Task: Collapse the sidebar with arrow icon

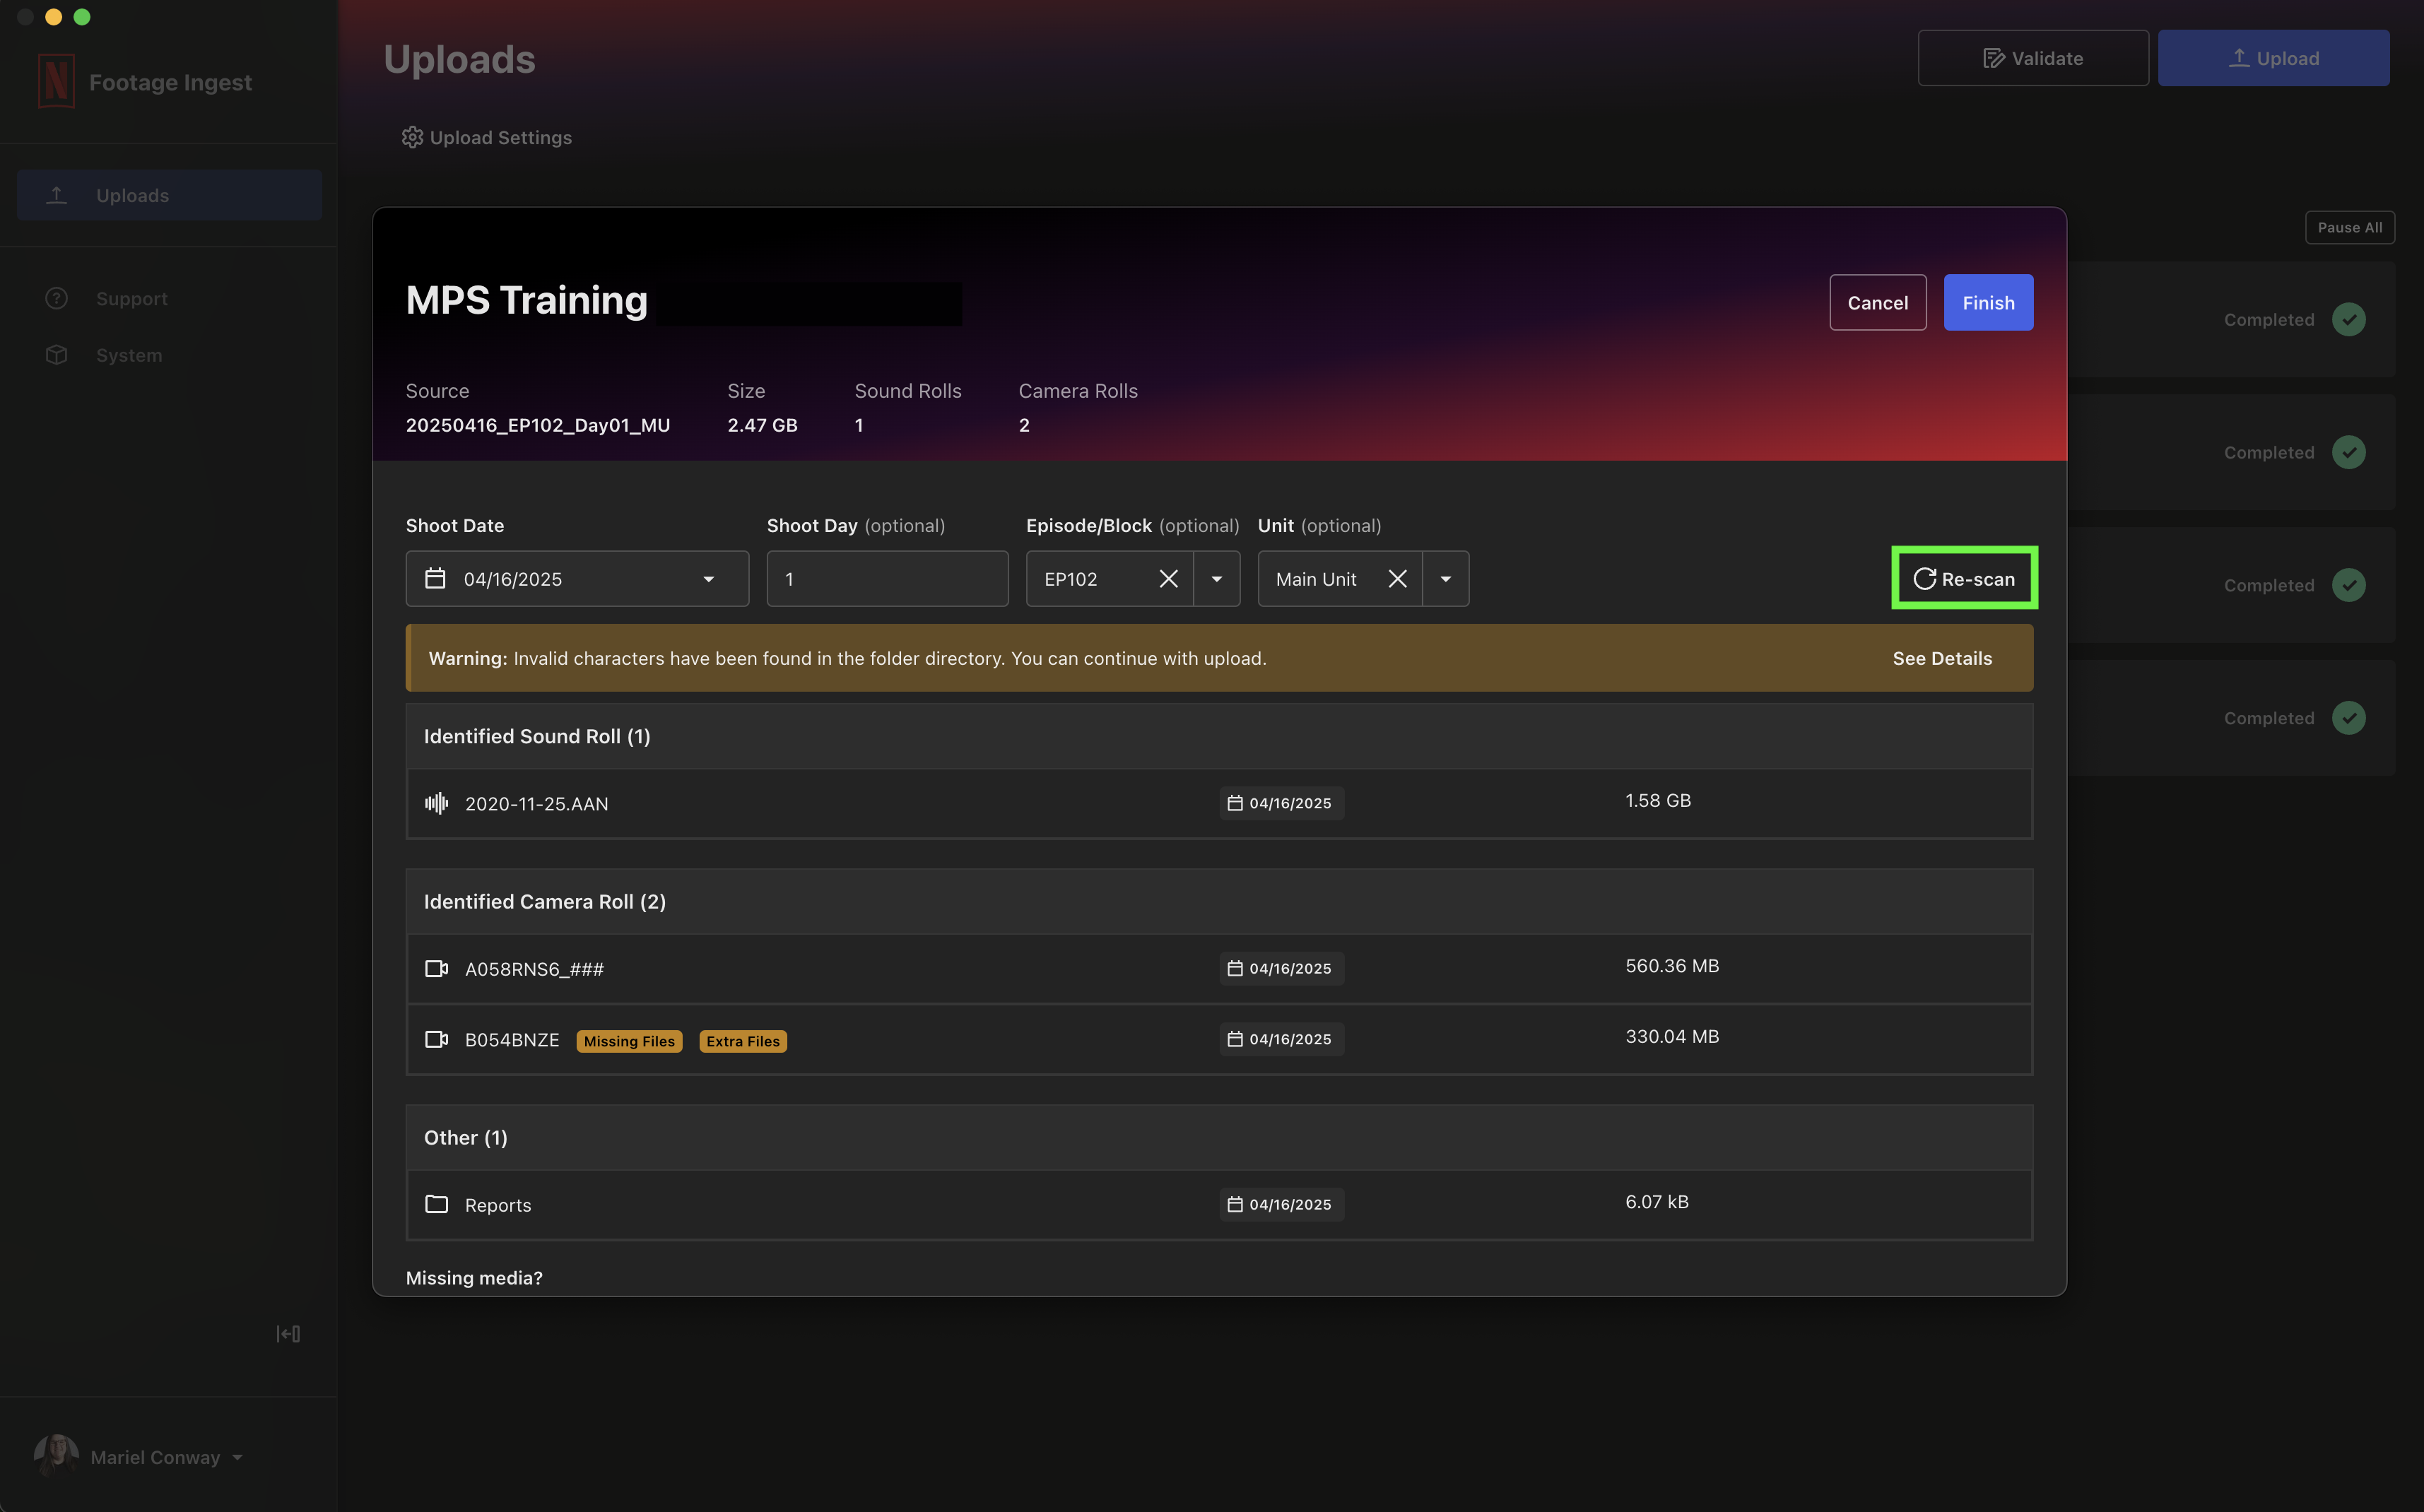Action: [288, 1333]
